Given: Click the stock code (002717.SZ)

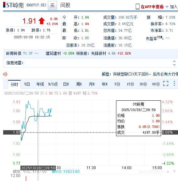Looking at the screenshot, I should tap(36, 5).
